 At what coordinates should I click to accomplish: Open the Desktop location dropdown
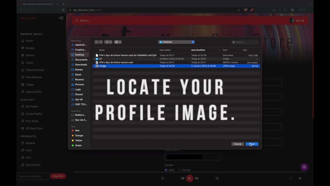pos(176,42)
